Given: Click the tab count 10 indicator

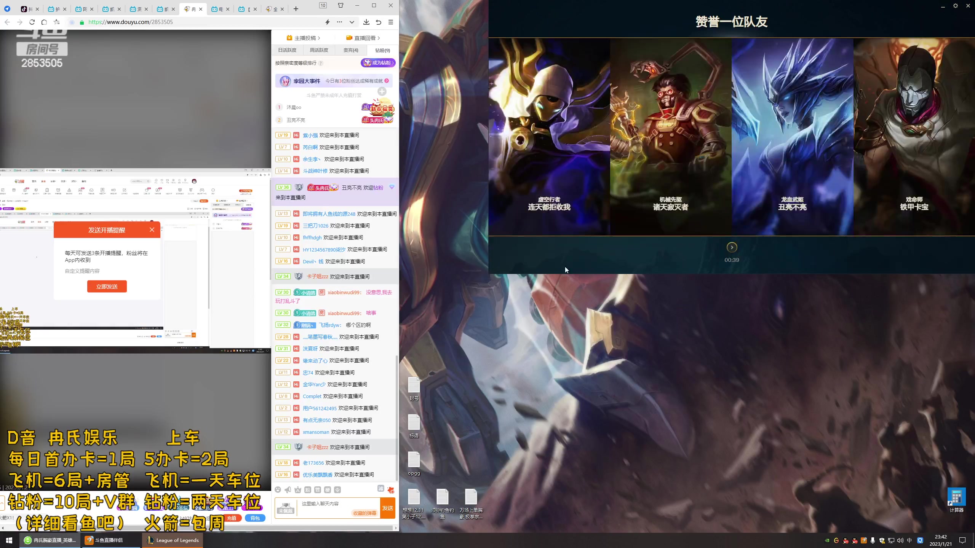Looking at the screenshot, I should (x=323, y=5).
